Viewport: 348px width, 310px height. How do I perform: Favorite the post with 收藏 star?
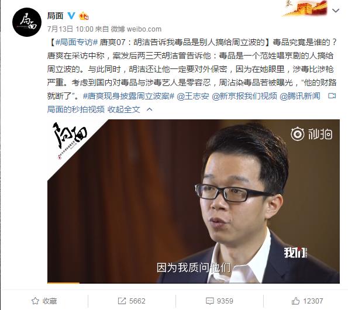[44, 301]
